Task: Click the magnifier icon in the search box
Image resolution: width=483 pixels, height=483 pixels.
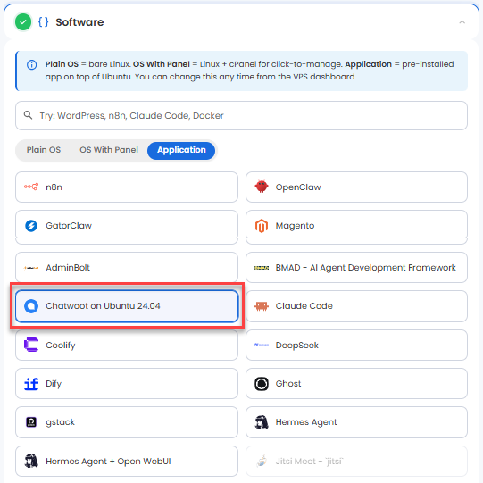Action: pos(28,115)
